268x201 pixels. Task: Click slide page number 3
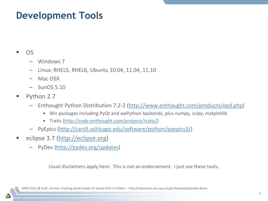click(260, 194)
